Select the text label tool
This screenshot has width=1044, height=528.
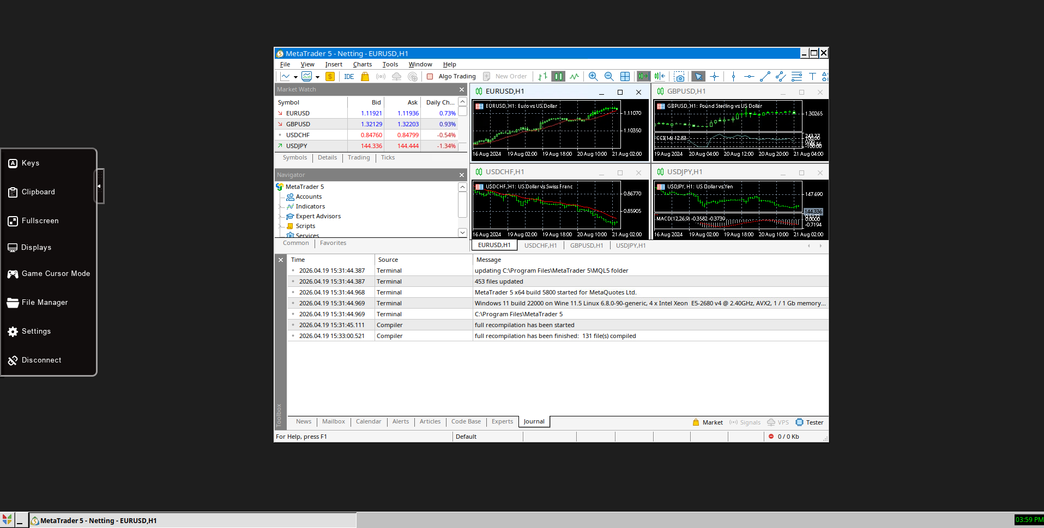[x=812, y=77]
